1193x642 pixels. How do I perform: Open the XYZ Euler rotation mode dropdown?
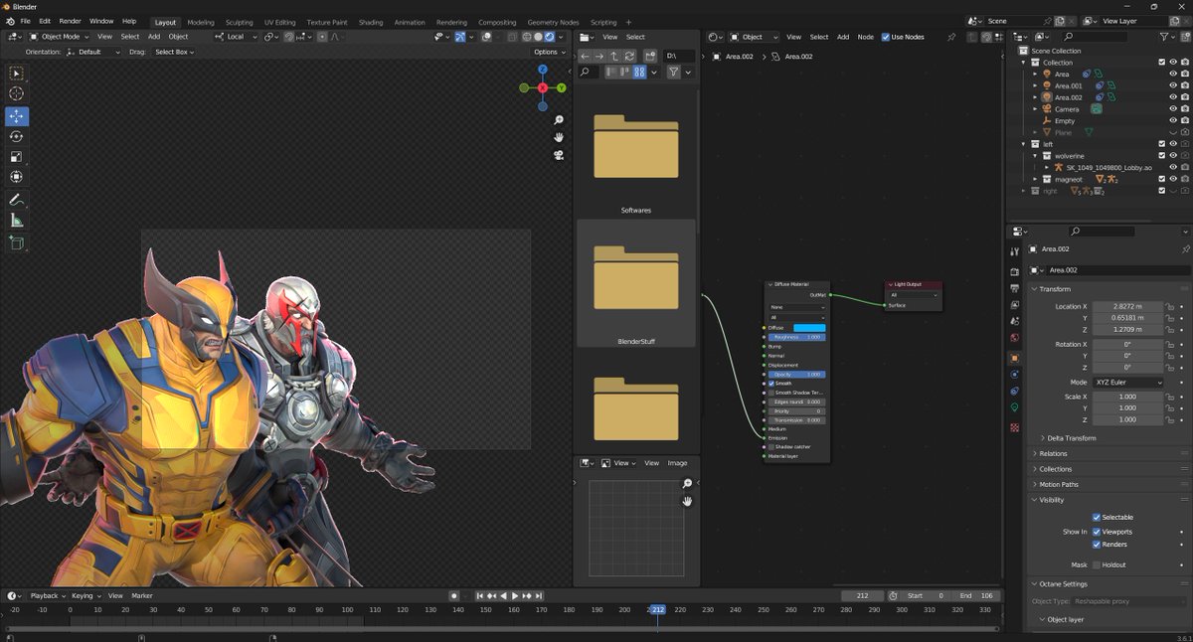coord(1127,382)
